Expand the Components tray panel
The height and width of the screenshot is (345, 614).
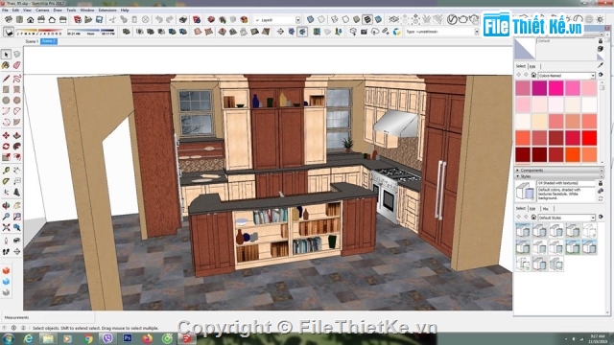click(x=558, y=171)
